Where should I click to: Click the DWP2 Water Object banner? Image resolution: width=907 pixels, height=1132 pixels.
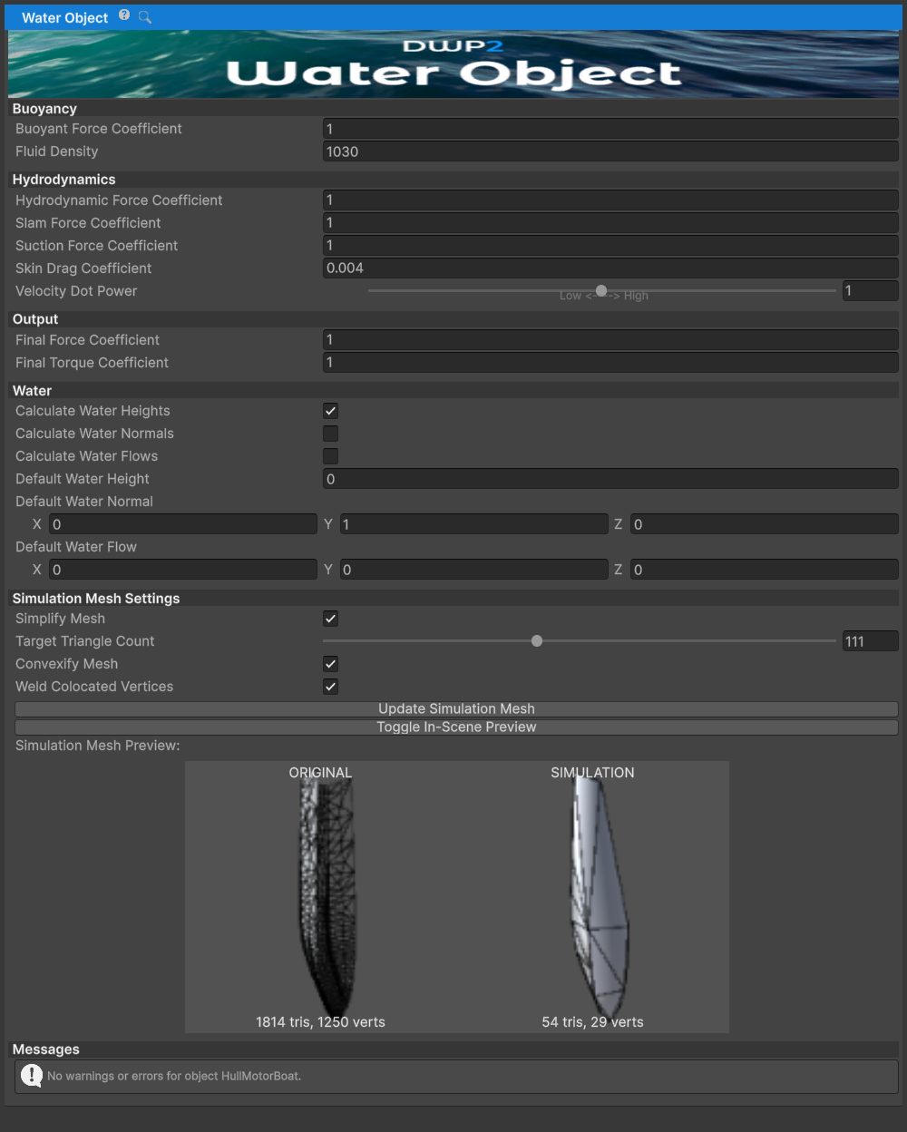point(453,63)
